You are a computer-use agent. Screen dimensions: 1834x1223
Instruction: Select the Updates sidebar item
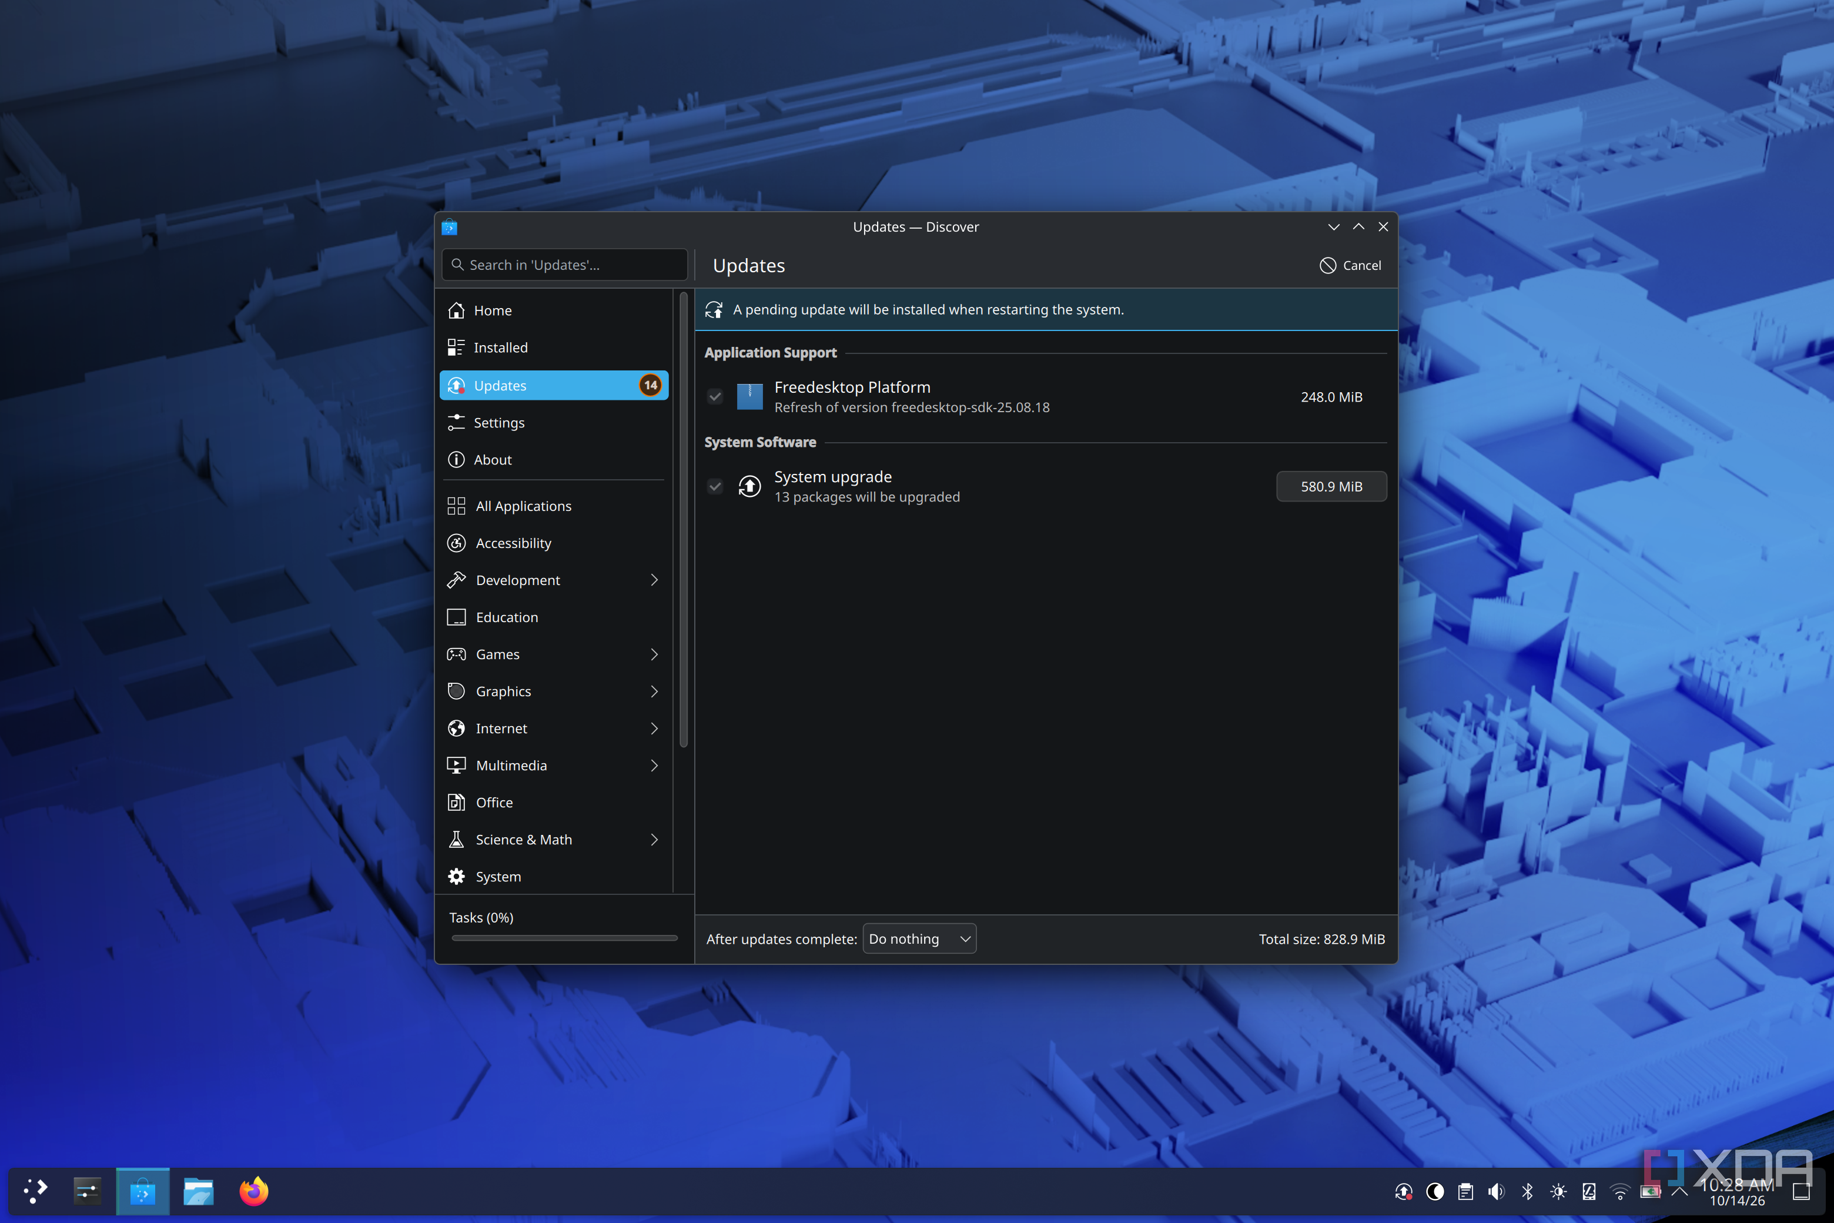click(x=554, y=385)
